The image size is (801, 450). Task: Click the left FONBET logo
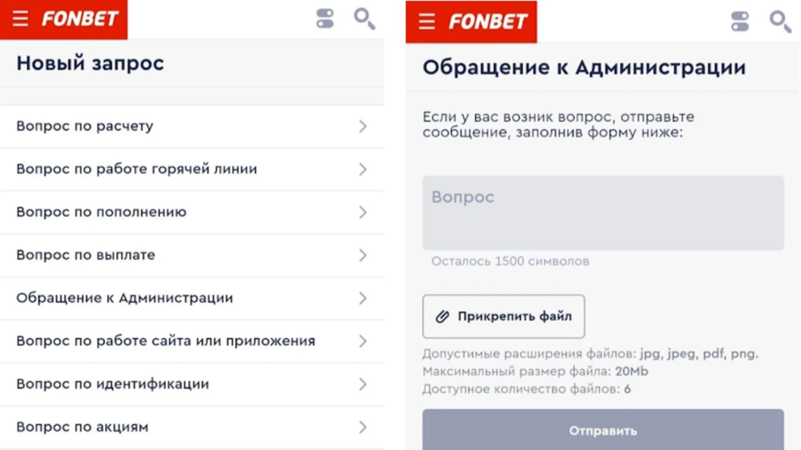(x=80, y=19)
